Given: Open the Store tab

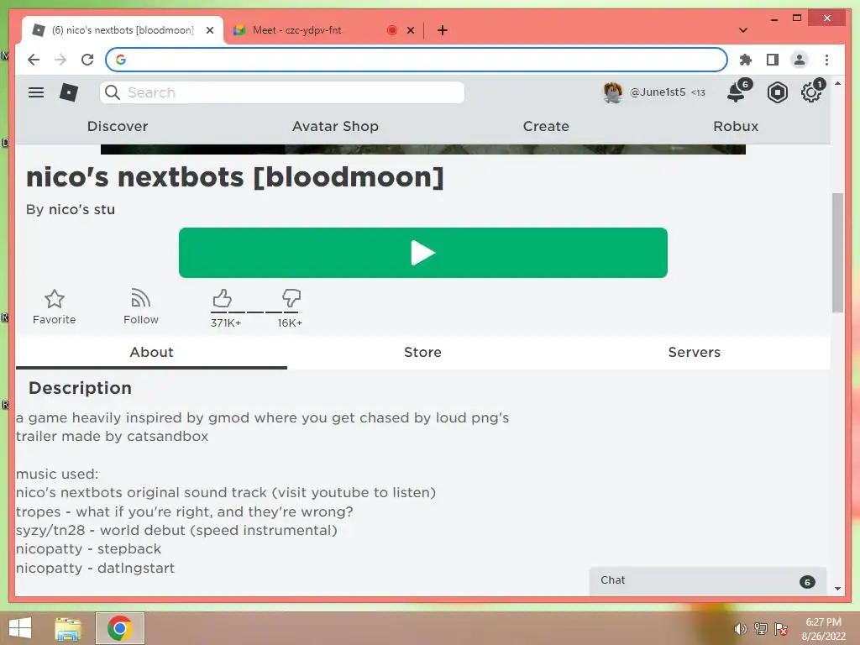Looking at the screenshot, I should 423,352.
